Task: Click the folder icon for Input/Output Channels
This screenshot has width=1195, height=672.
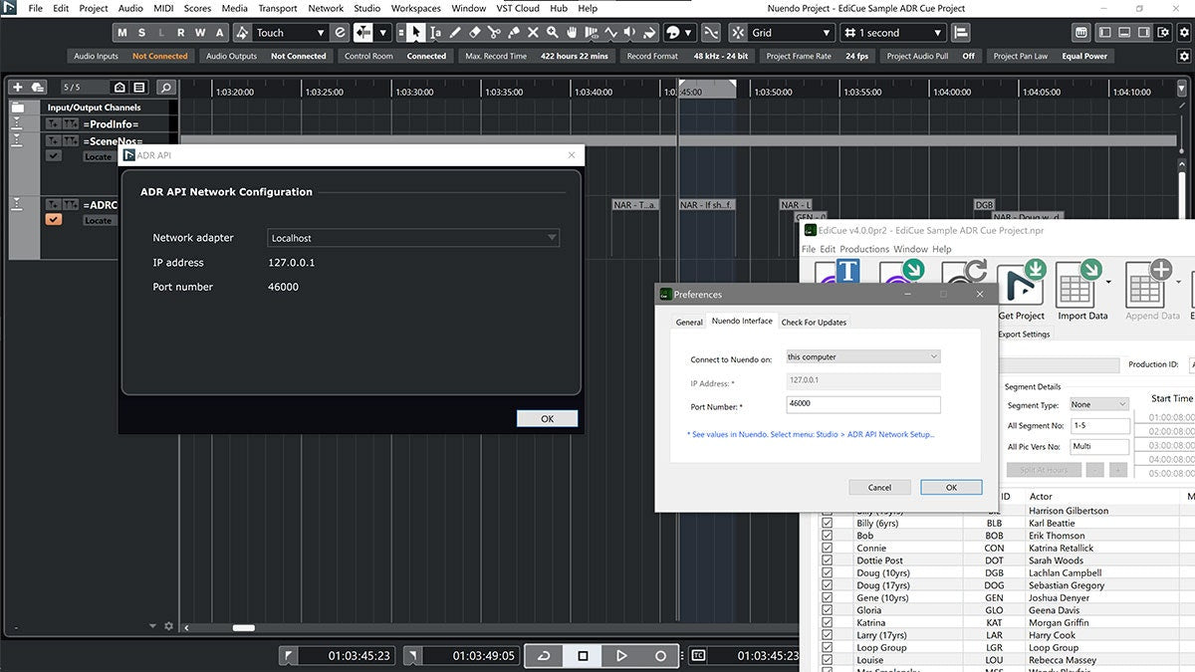Action: click(17, 107)
